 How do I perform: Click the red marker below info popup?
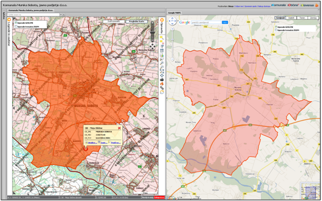click(x=85, y=149)
